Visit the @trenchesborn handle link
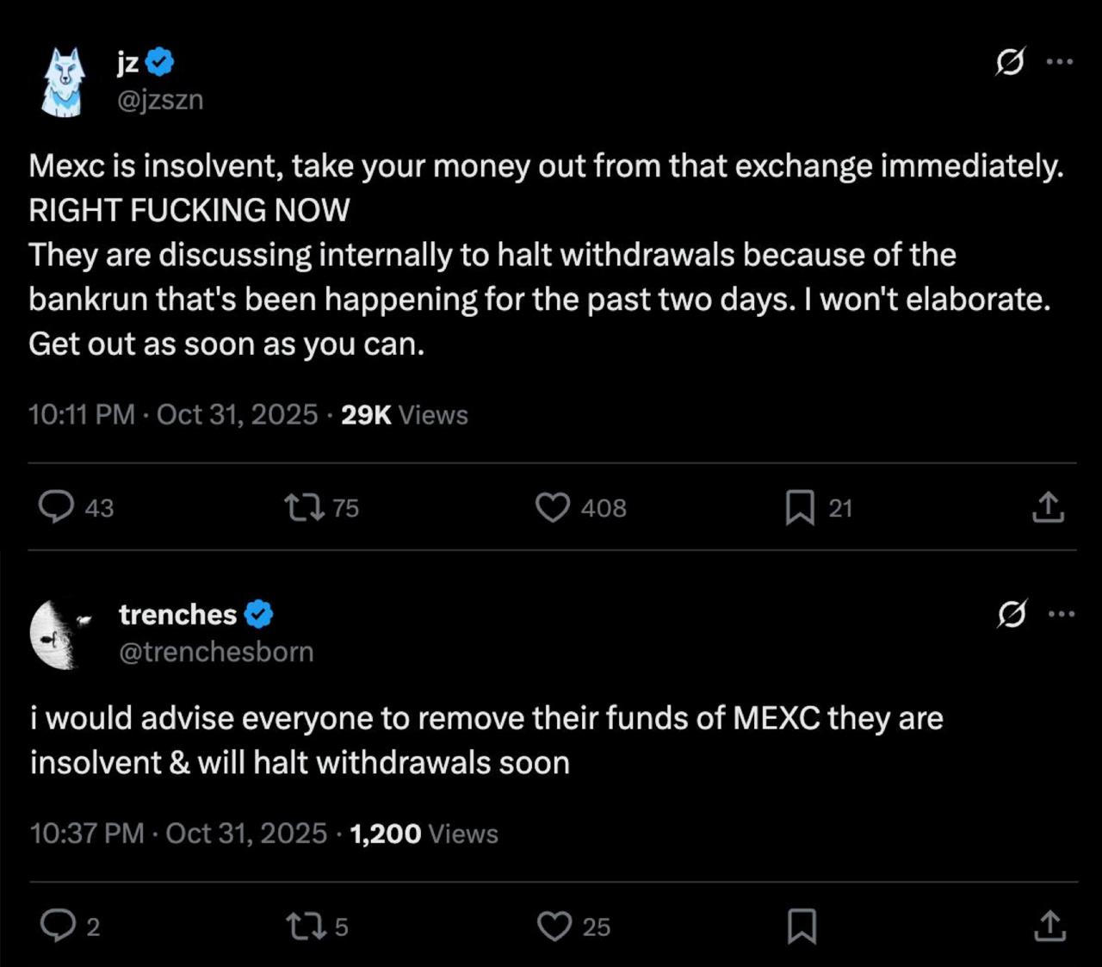The image size is (1102, 967). tap(216, 652)
